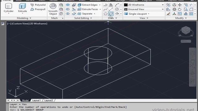Activate the Extrude tool
The width and height of the screenshot is (198, 111).
click(x=23, y=7)
